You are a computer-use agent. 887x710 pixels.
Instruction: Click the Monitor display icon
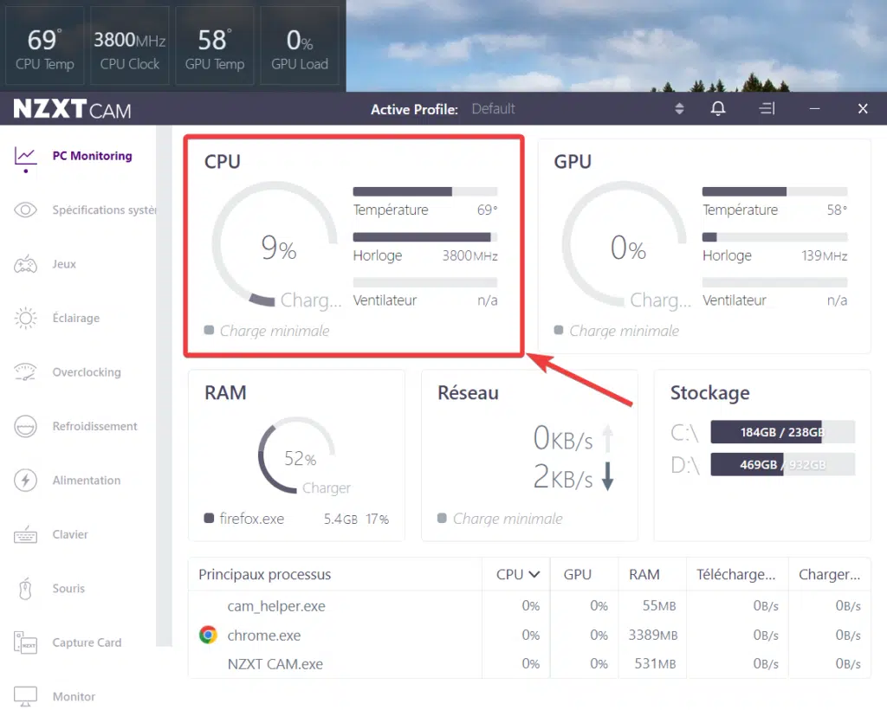point(25,696)
